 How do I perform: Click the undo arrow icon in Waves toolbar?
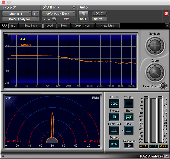pos(13,26)
